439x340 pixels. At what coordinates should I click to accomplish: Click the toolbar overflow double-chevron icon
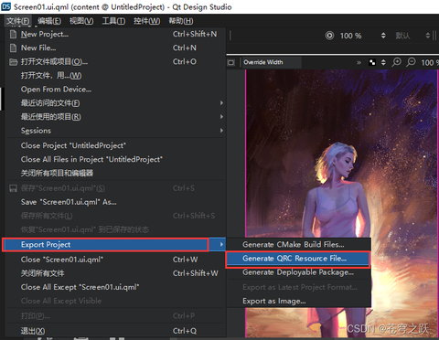click(359, 62)
